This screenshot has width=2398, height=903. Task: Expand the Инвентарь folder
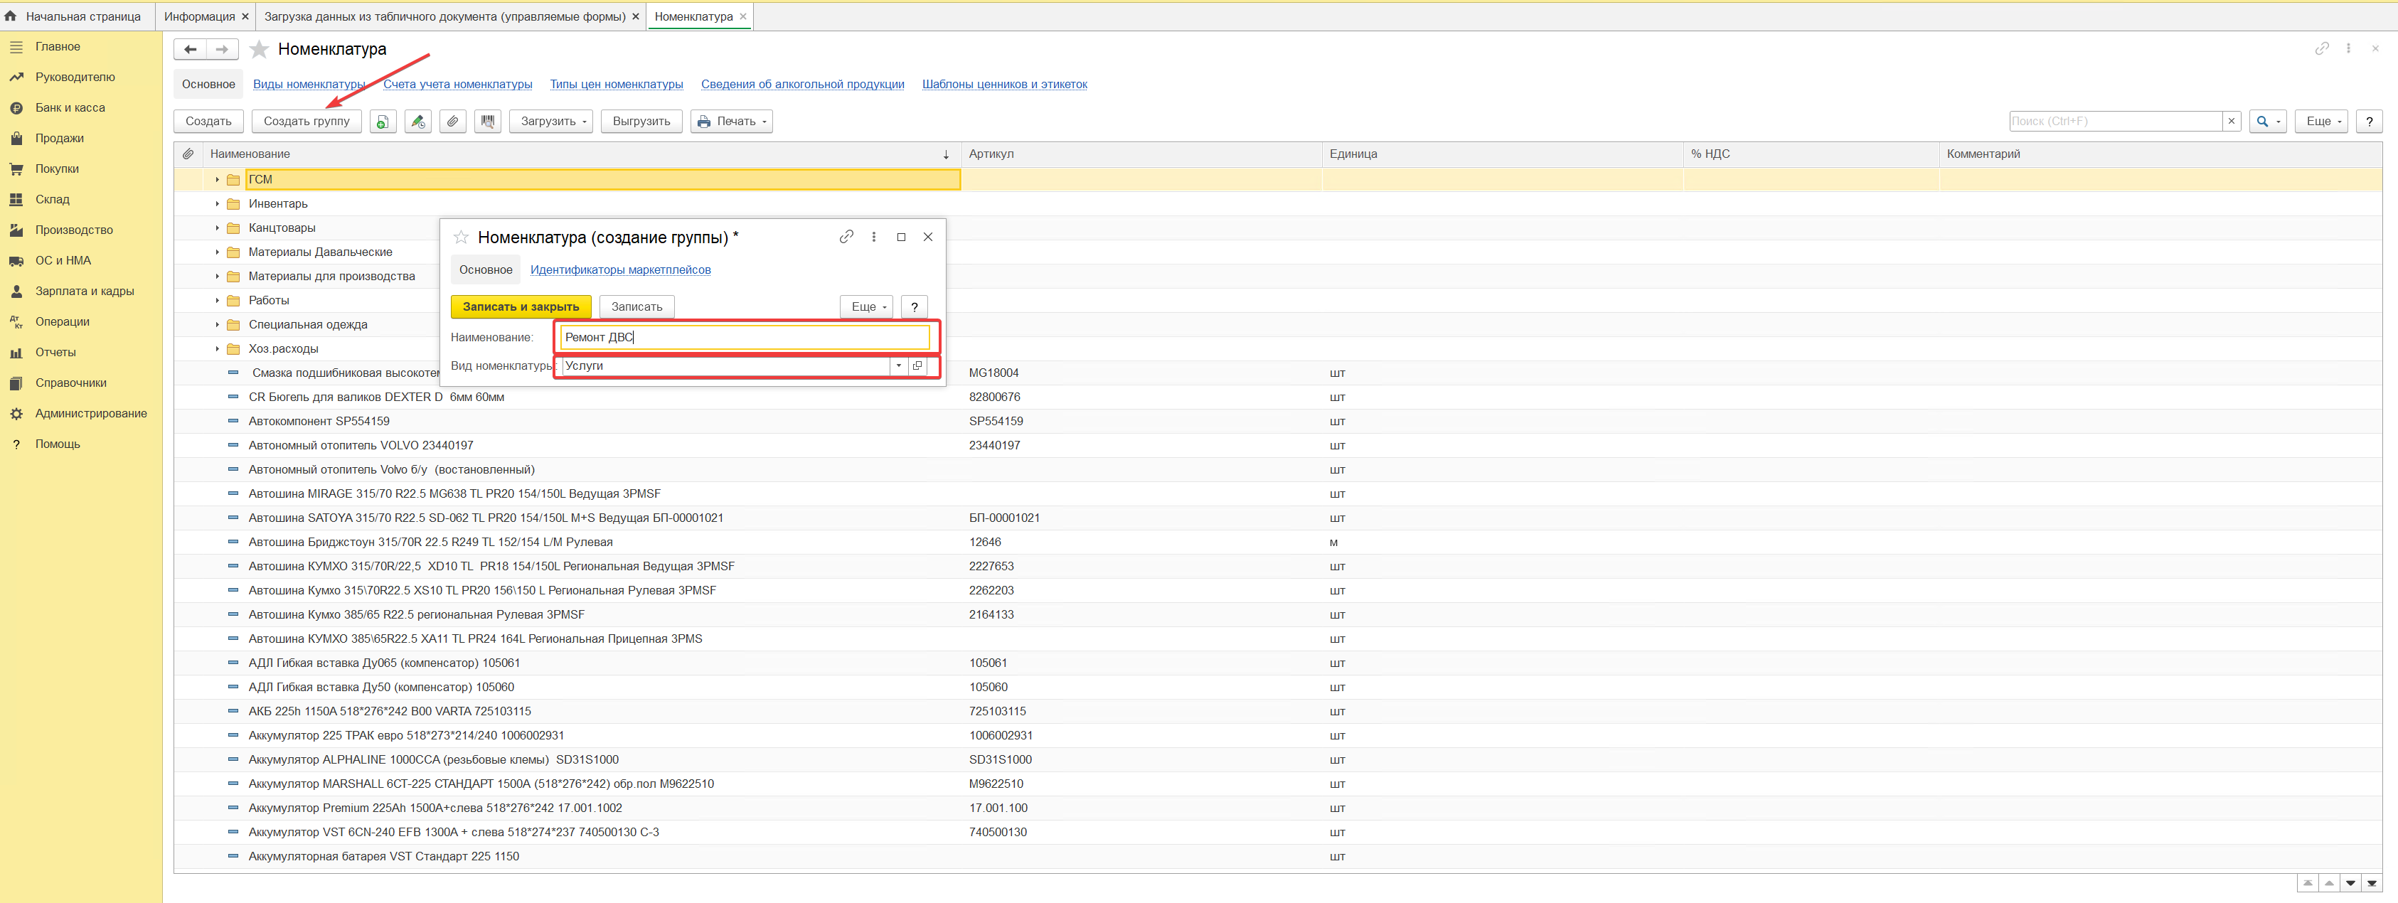tap(217, 204)
